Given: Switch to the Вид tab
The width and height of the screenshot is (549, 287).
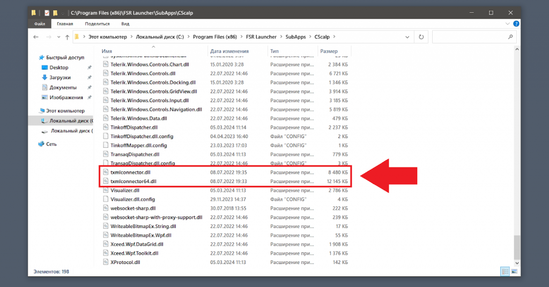Looking at the screenshot, I should (125, 24).
